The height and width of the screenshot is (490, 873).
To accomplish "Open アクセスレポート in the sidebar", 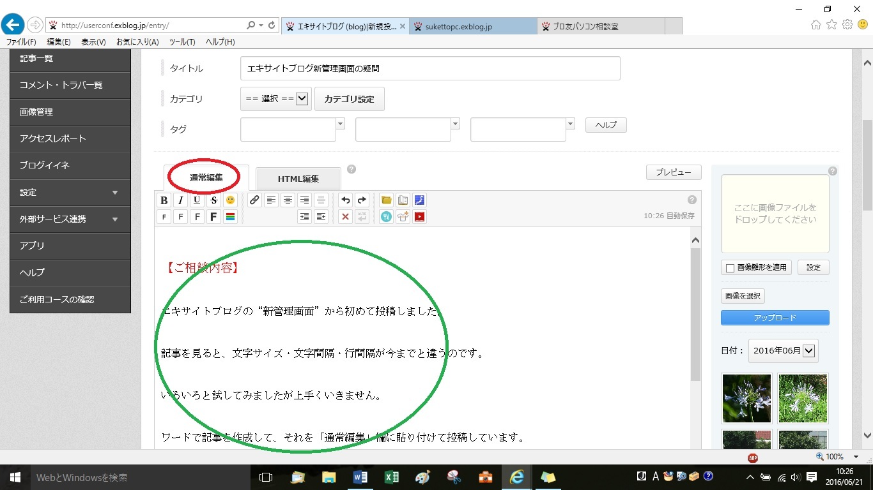I will tap(70, 138).
